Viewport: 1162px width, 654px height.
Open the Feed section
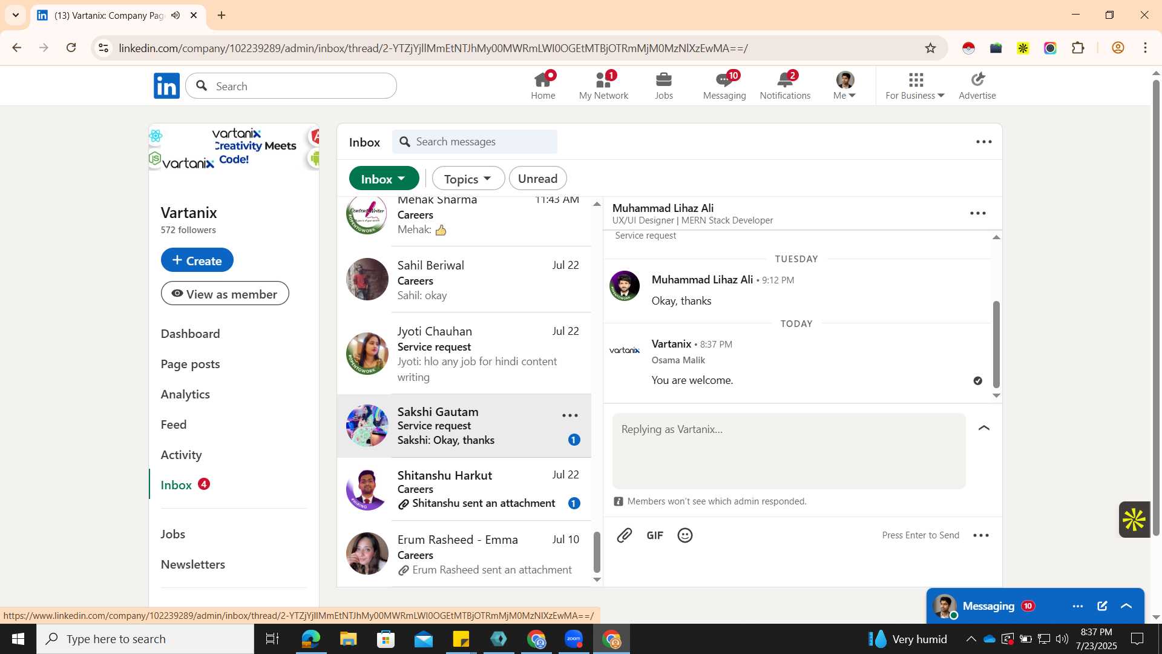tap(174, 424)
